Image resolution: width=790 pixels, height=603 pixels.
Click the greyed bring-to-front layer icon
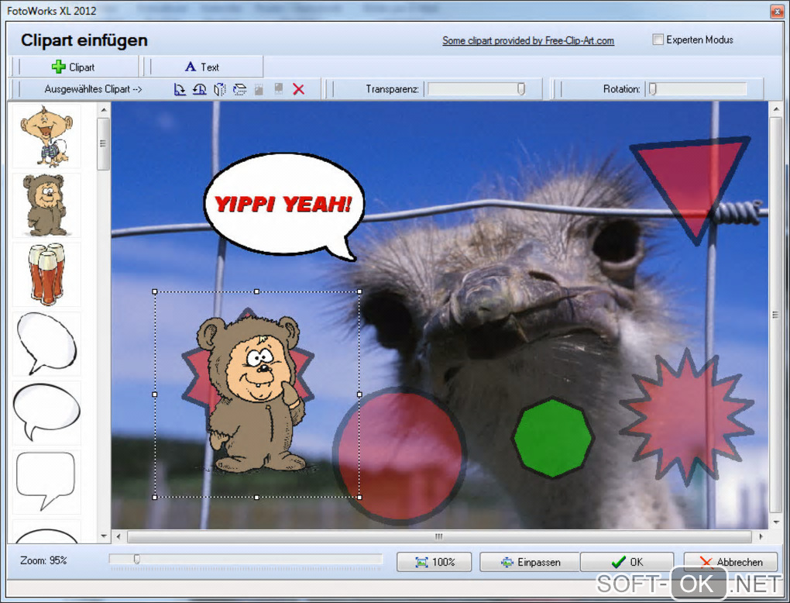[259, 89]
